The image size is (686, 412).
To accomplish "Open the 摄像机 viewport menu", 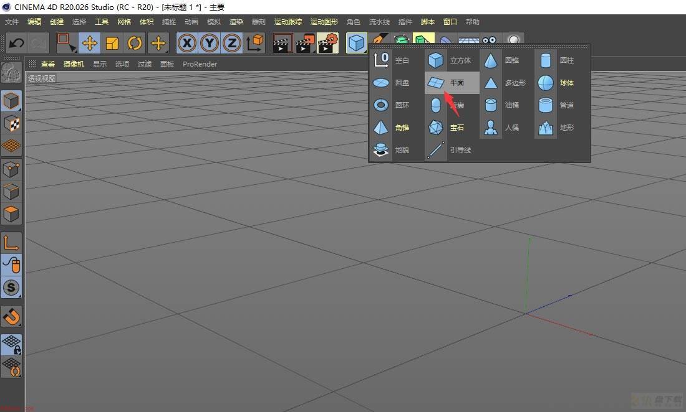I will (x=74, y=64).
